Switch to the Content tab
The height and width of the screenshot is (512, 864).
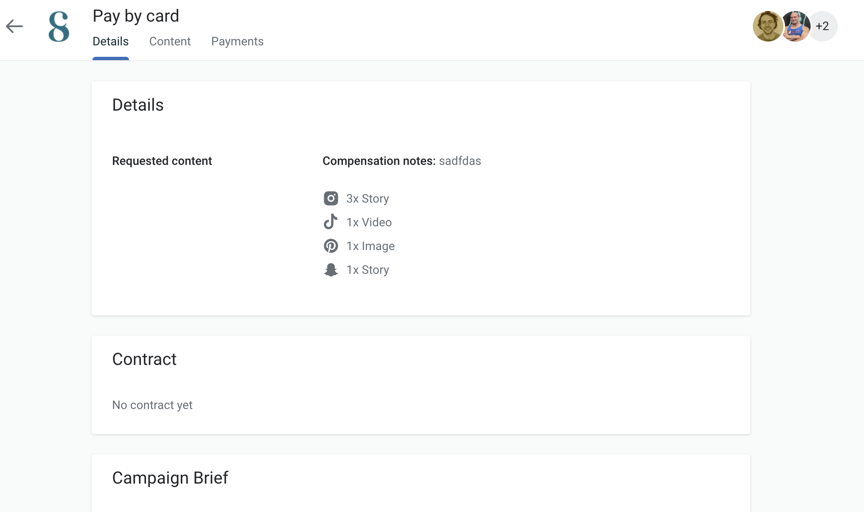[170, 42]
